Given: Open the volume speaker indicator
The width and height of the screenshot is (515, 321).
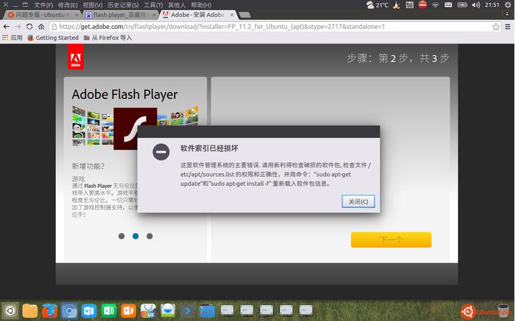Looking at the screenshot, I should point(476,5).
